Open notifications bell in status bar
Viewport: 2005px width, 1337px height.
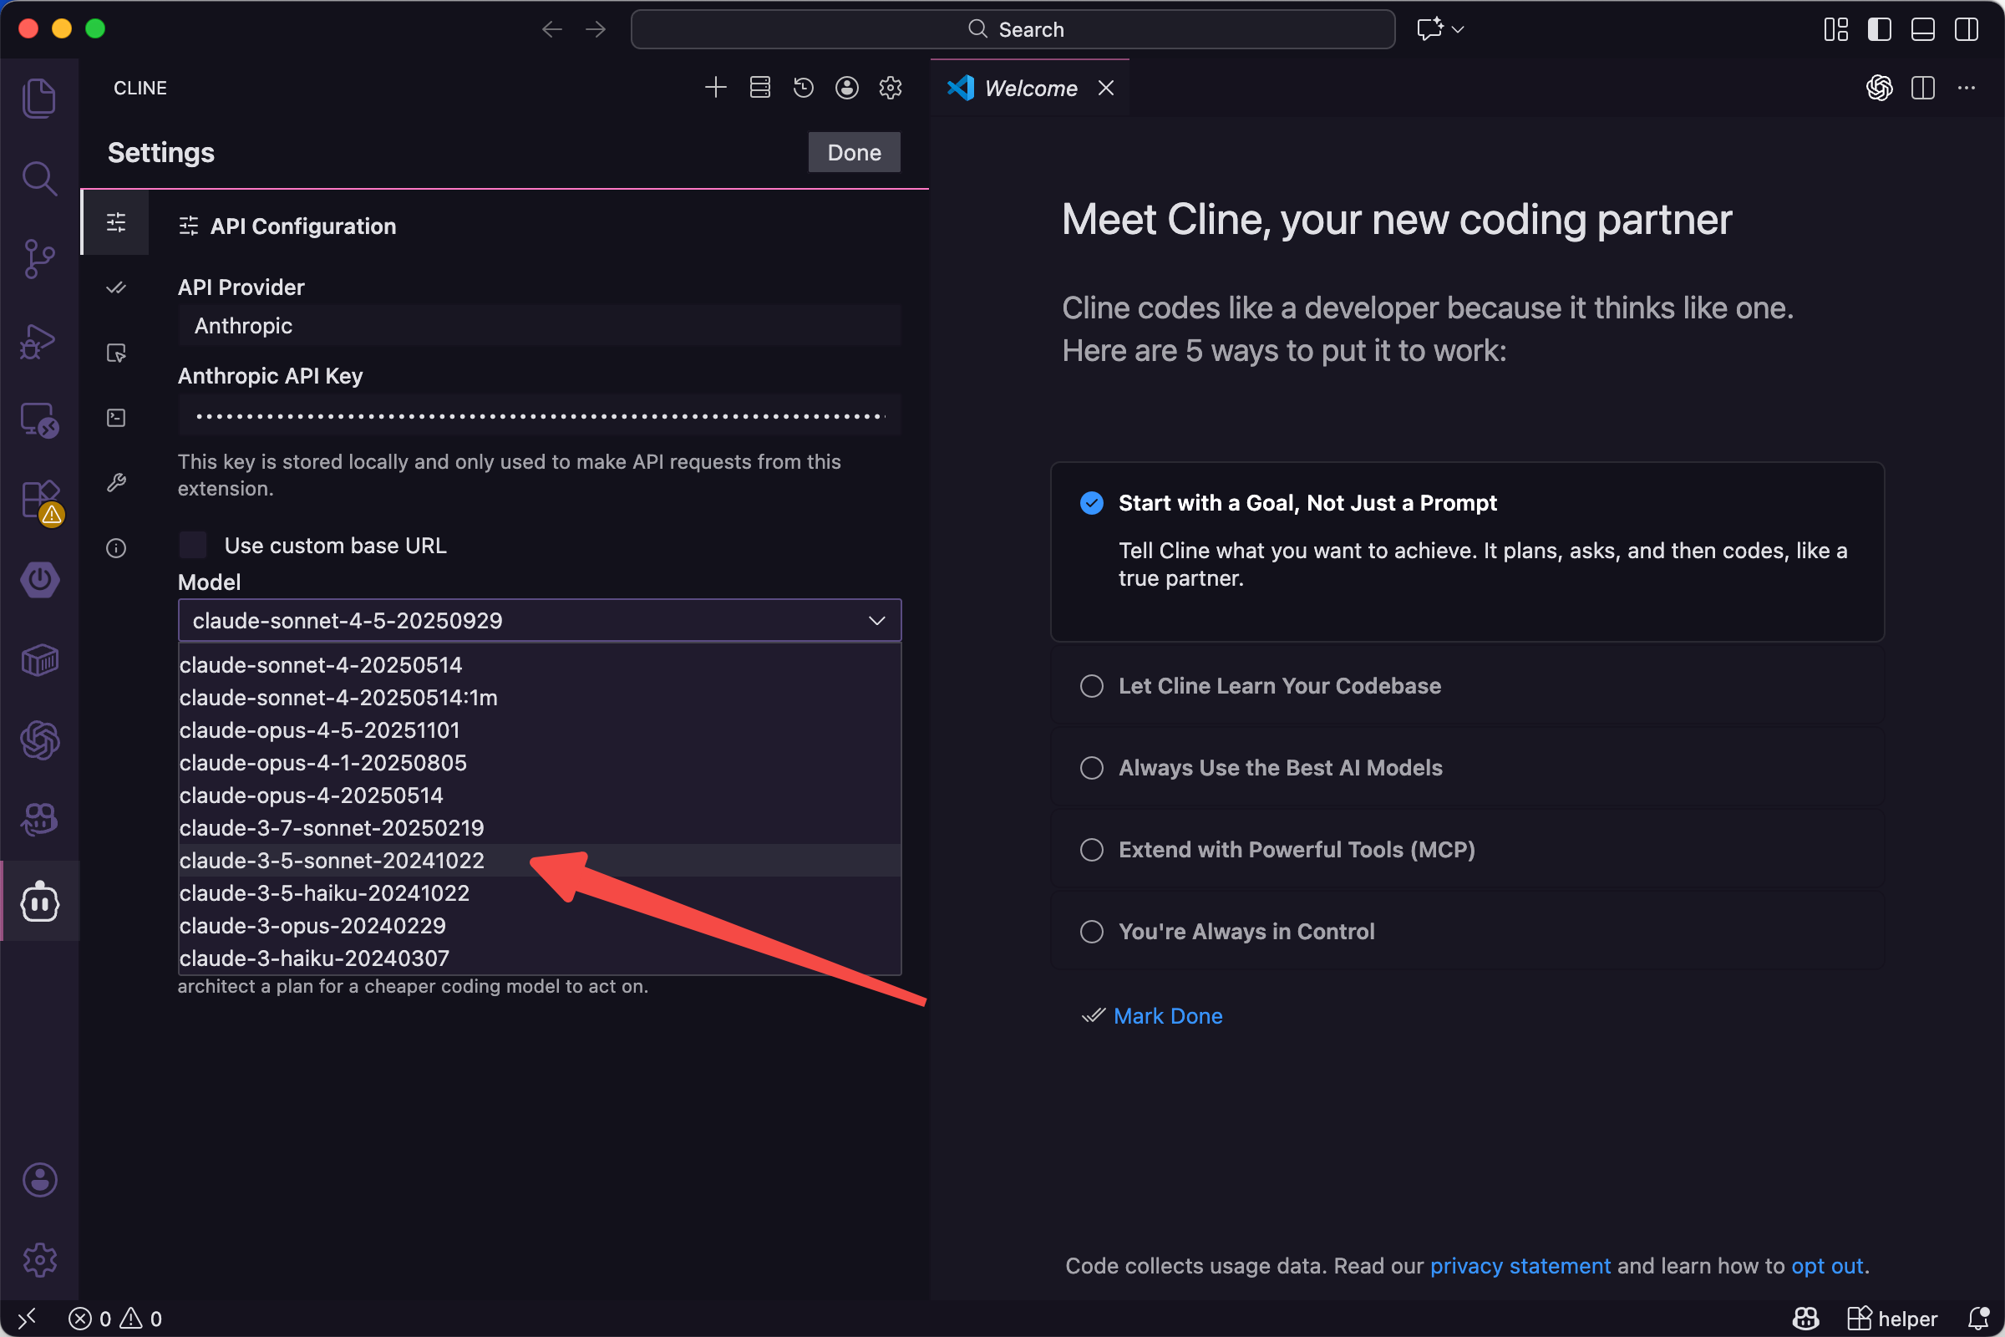[x=1977, y=1319]
